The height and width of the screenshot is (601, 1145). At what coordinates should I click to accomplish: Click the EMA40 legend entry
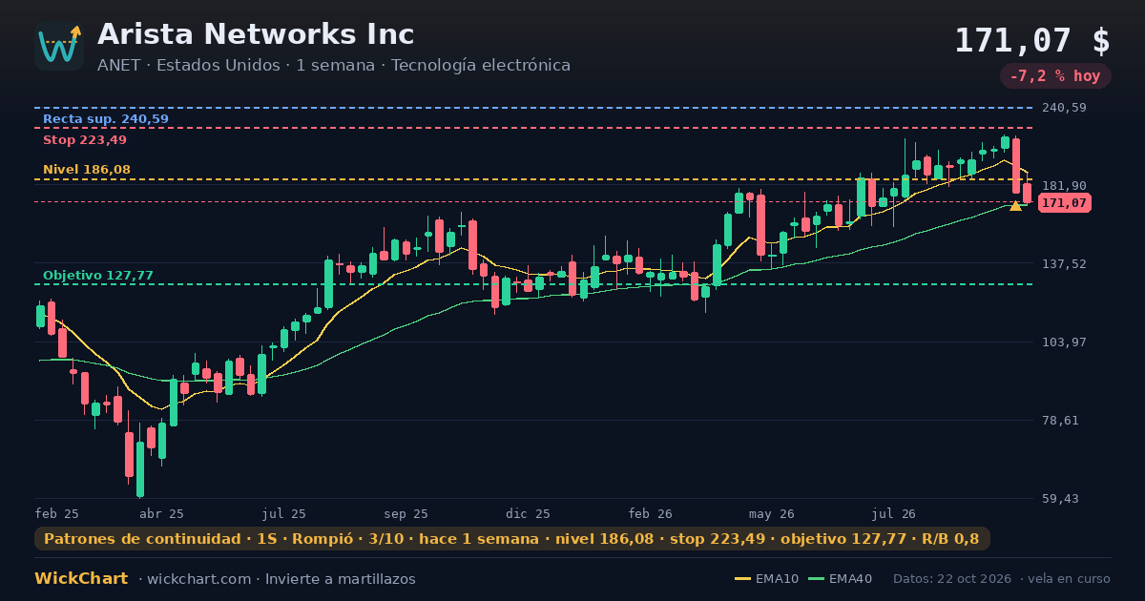841,579
